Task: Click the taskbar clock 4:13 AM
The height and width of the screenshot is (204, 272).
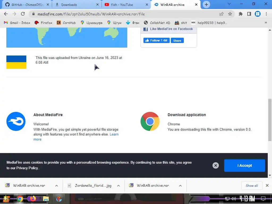Action: (247, 199)
